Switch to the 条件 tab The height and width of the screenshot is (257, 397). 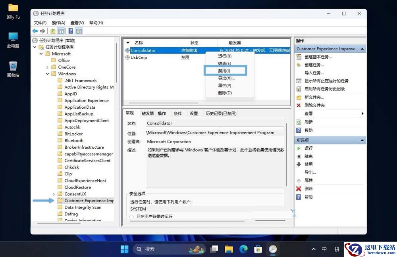click(178, 113)
